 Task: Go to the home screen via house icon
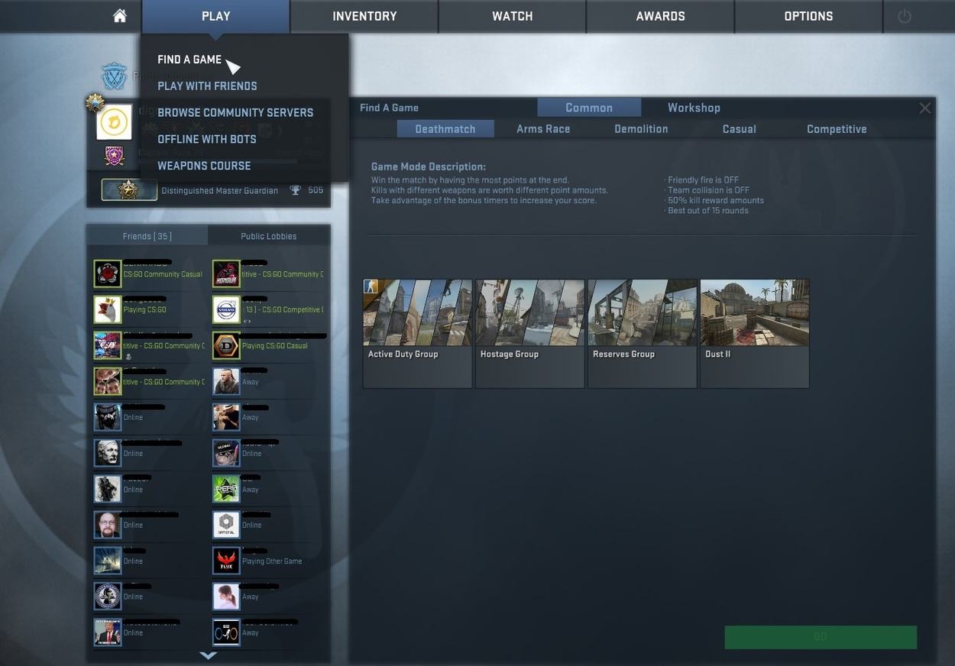pyautogui.click(x=119, y=16)
